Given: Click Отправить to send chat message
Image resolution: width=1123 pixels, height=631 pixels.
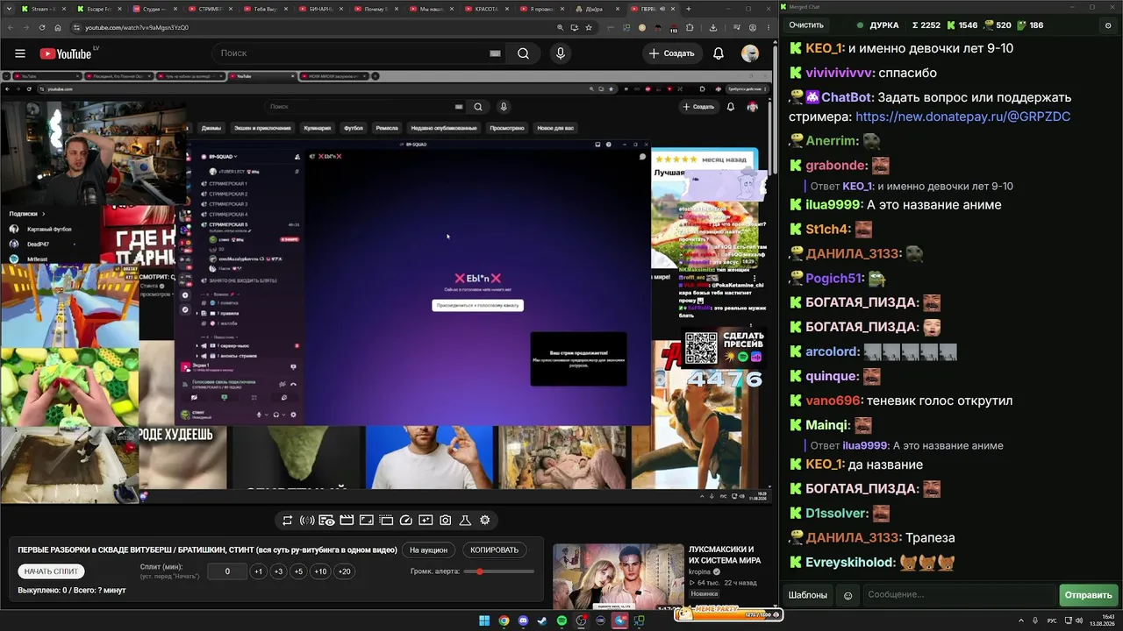Looking at the screenshot, I should 1088,595.
